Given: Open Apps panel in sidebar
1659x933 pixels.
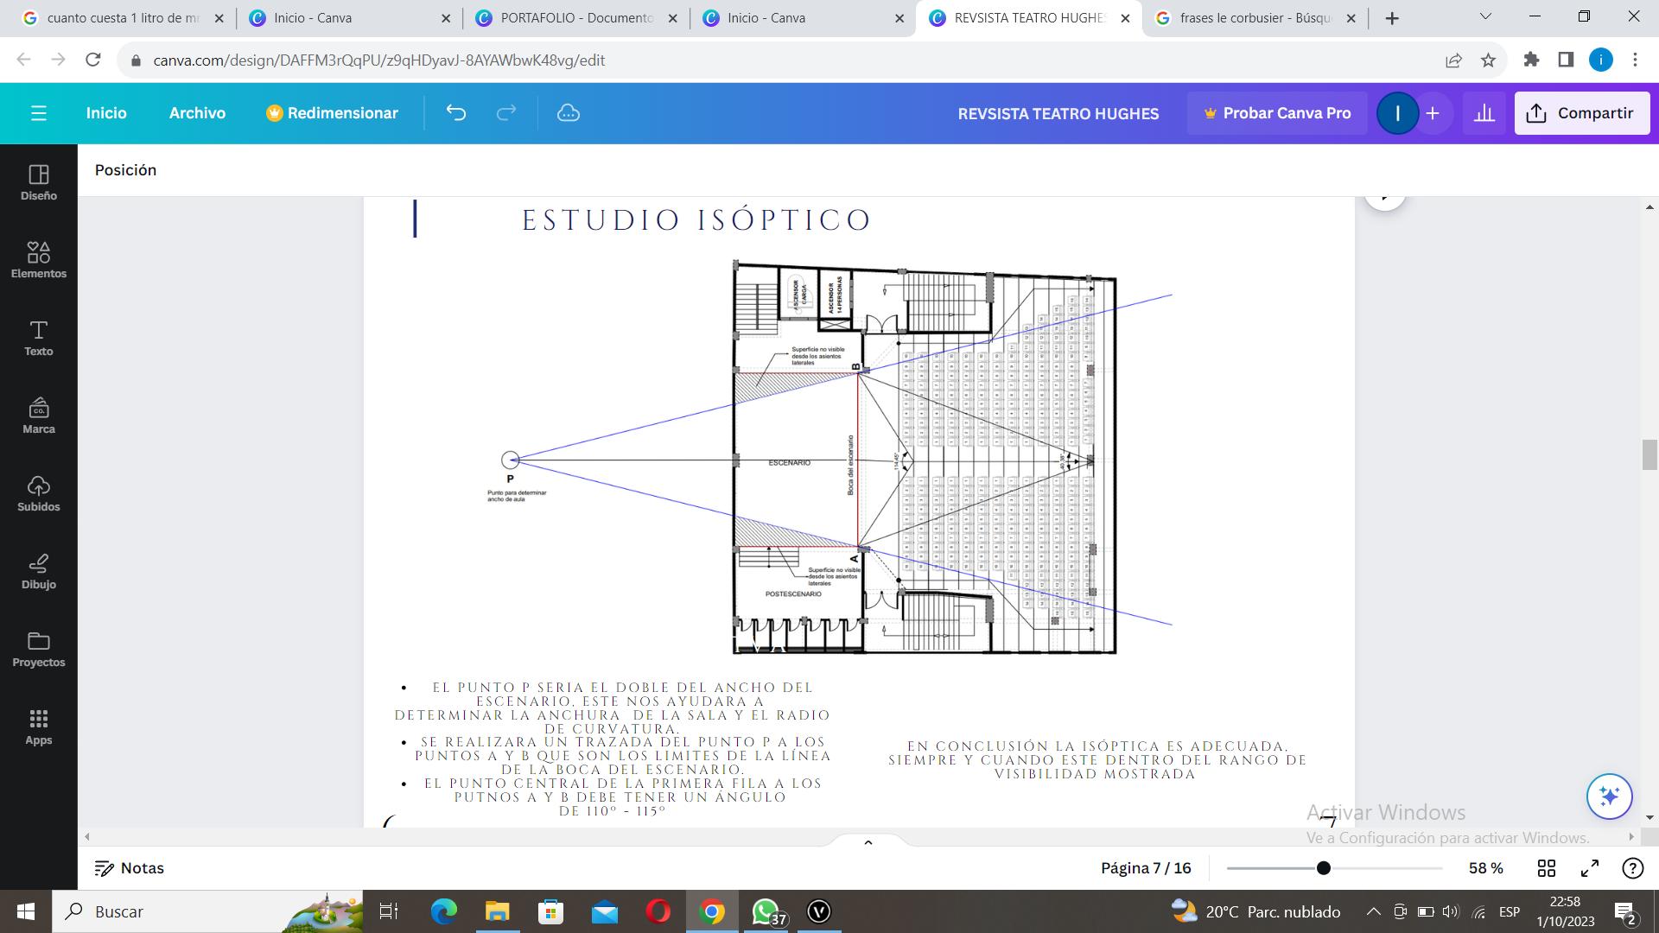Looking at the screenshot, I should [39, 727].
